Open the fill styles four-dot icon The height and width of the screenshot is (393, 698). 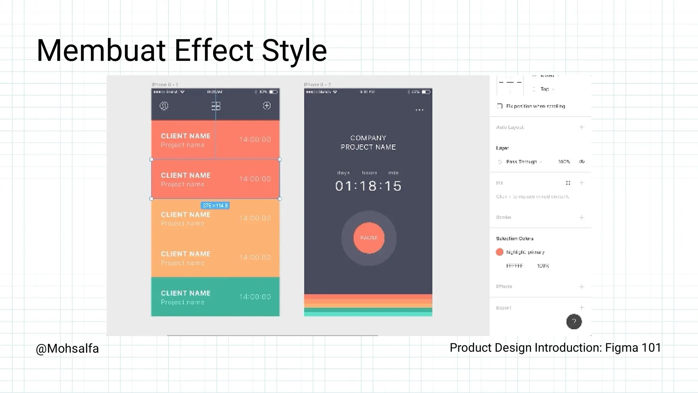coord(568,183)
